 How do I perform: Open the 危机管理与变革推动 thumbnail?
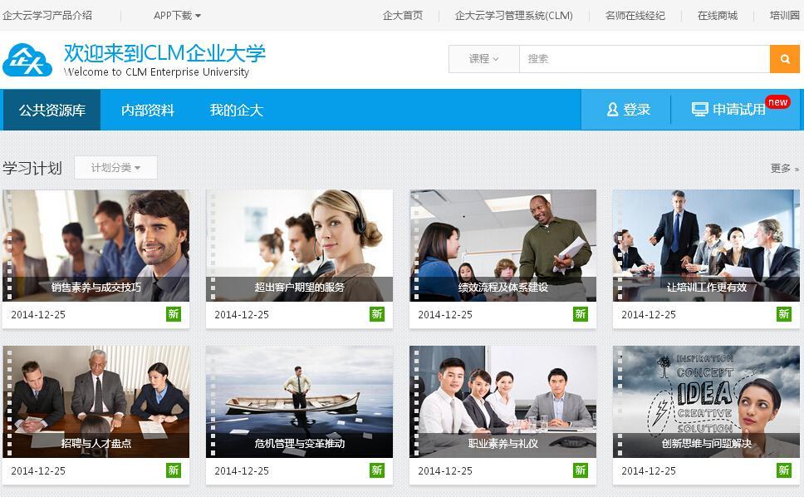[x=300, y=401]
